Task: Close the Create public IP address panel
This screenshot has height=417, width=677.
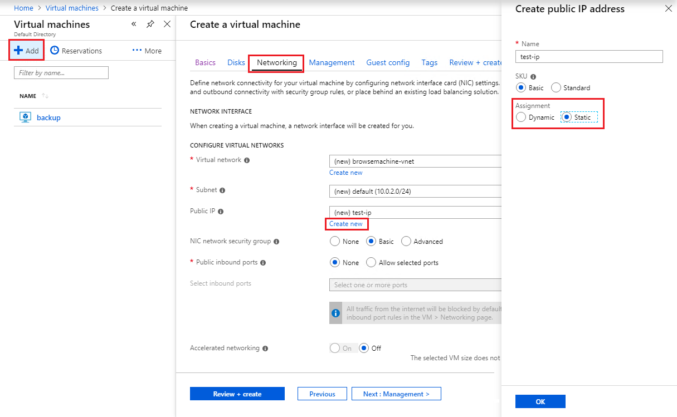Action: pyautogui.click(x=669, y=8)
